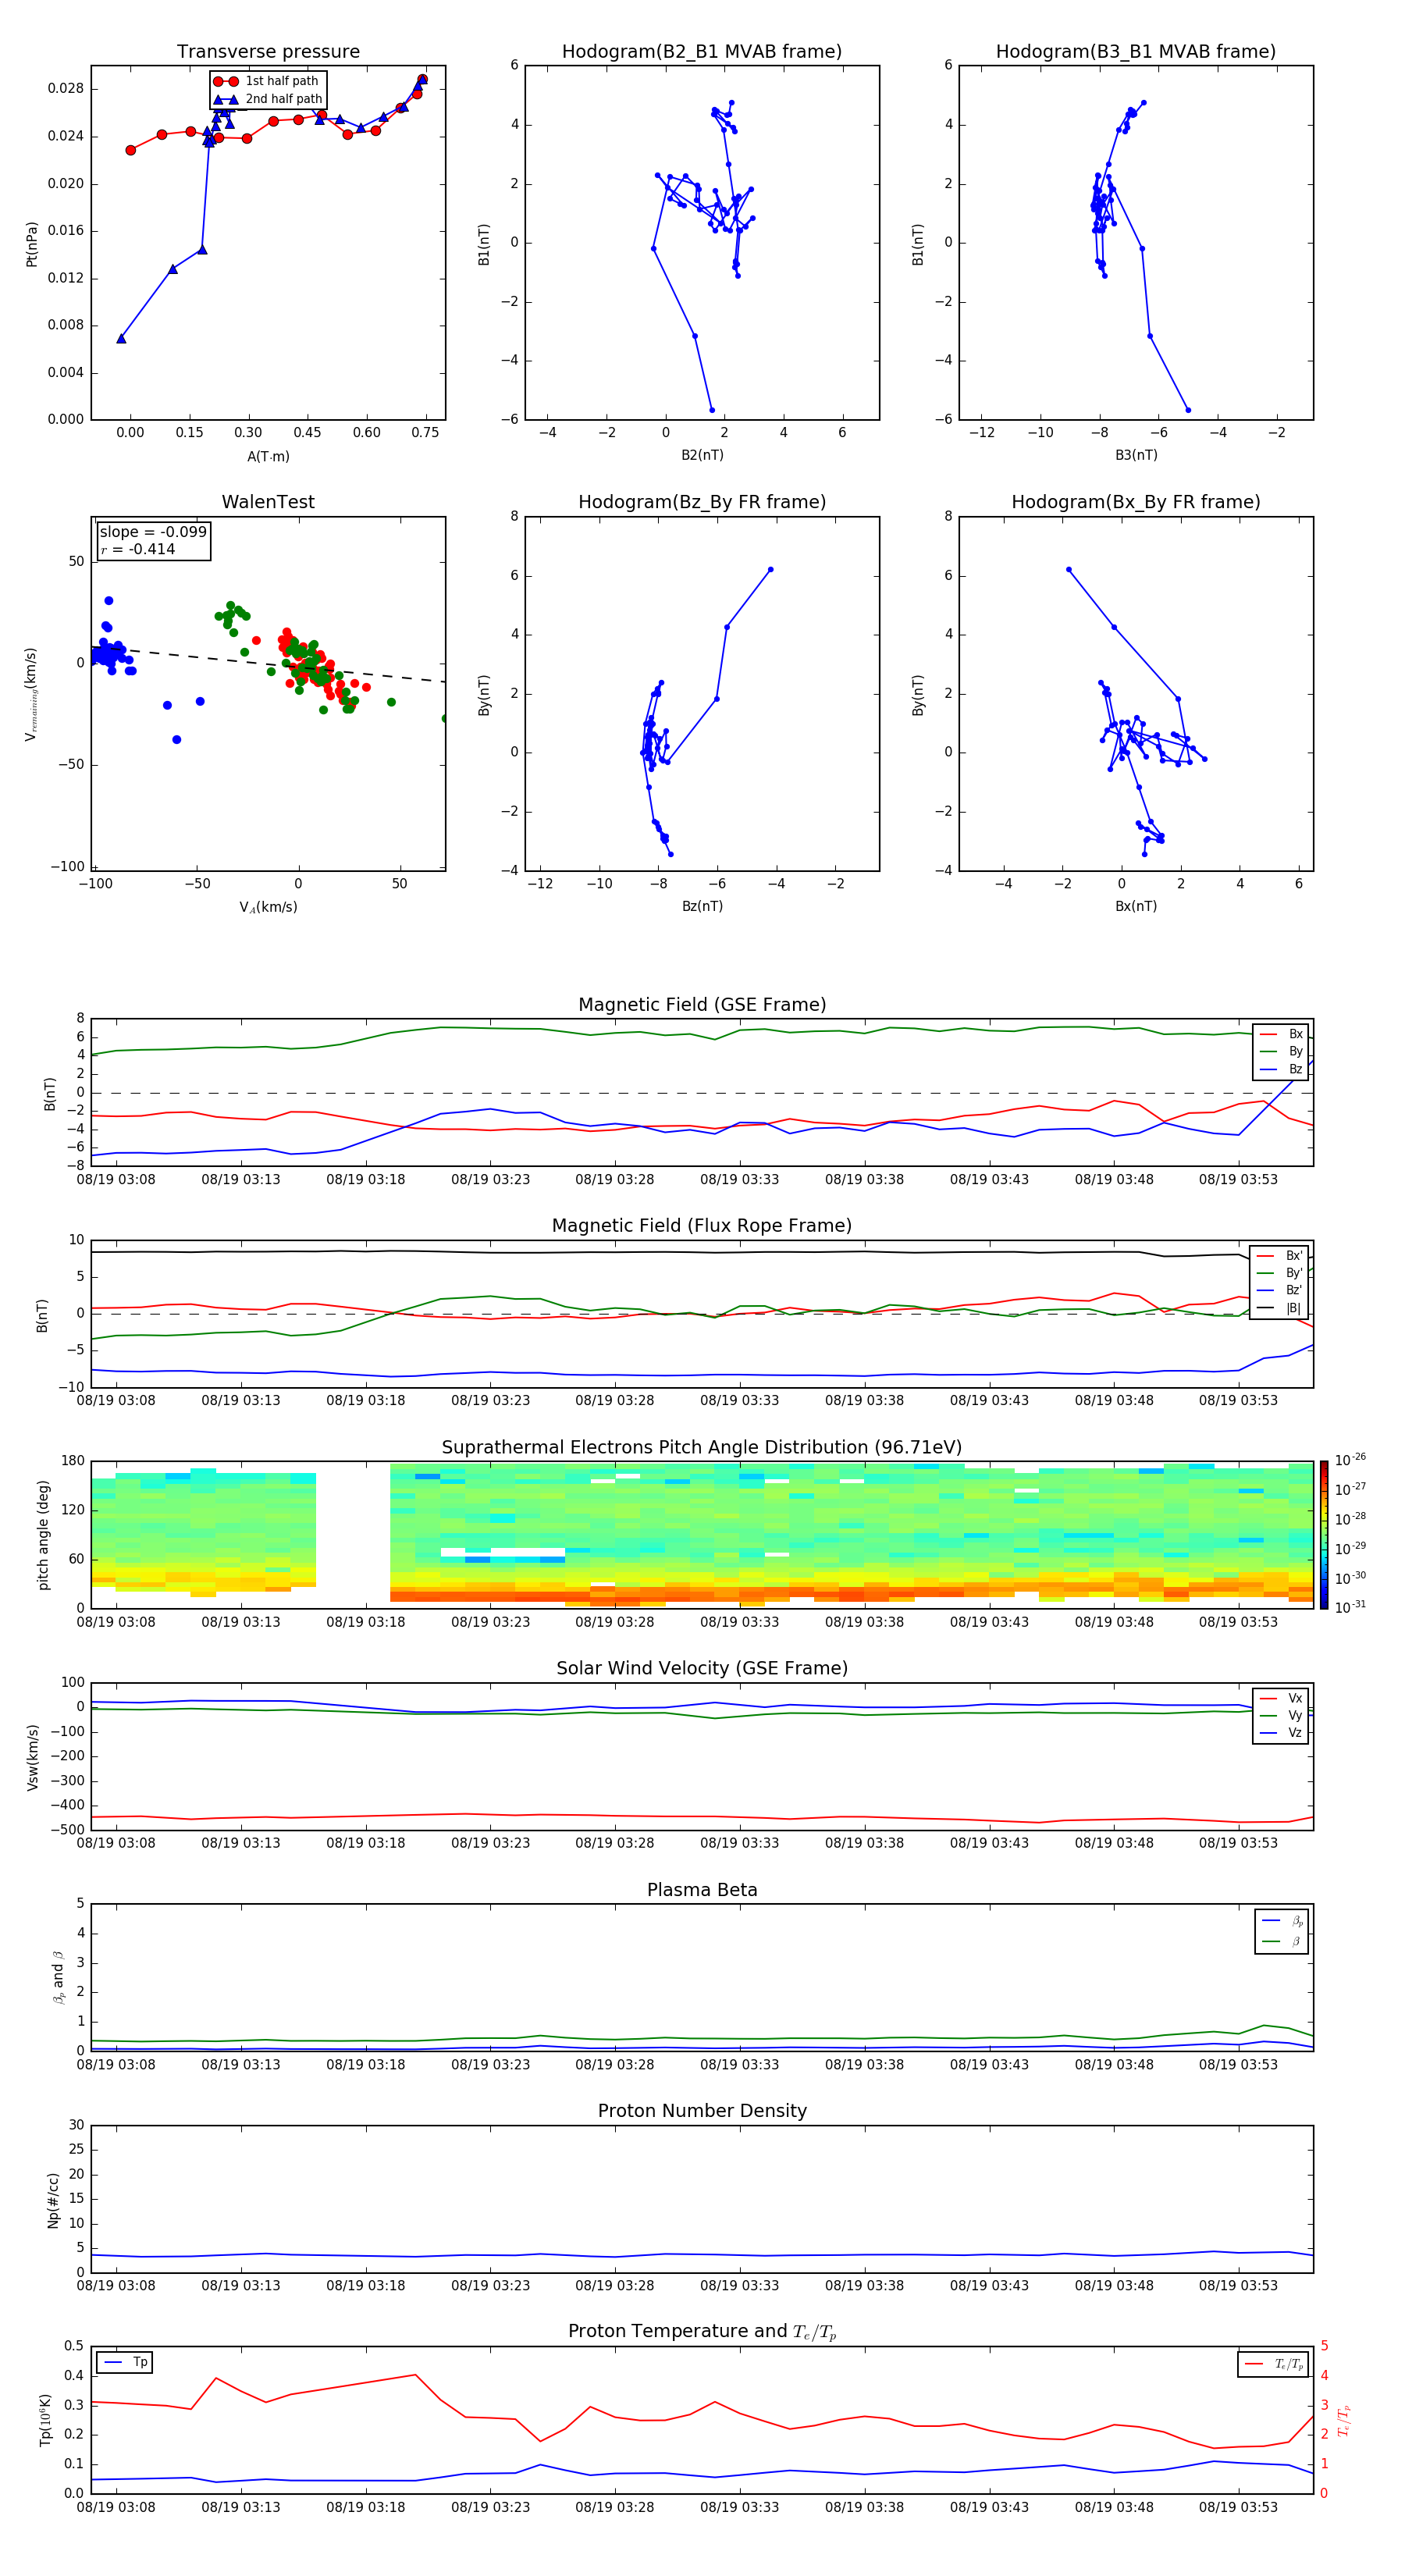Click the bottom endpoint of B2_B1 hodogram
The height and width of the screenshot is (2576, 1405).
click(712, 410)
